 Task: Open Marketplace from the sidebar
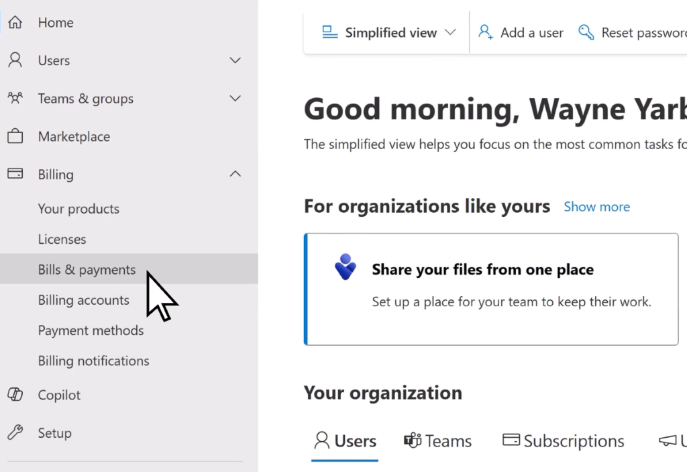tap(129, 136)
